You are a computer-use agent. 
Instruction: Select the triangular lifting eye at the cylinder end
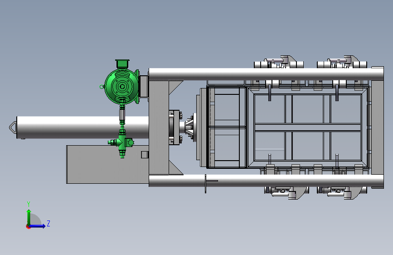[x=13, y=127]
